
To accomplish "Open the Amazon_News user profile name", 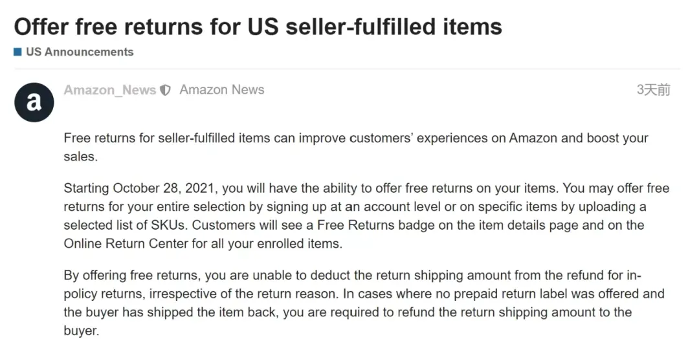I will tap(109, 90).
